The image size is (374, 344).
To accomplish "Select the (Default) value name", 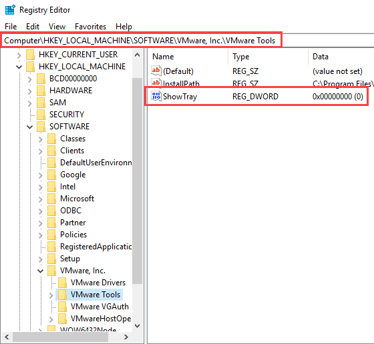I will [x=178, y=71].
